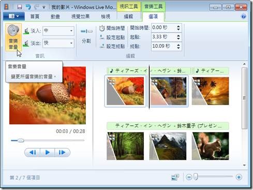253x190 pixels.
Task: Increase the start time value
Action: 178,26
